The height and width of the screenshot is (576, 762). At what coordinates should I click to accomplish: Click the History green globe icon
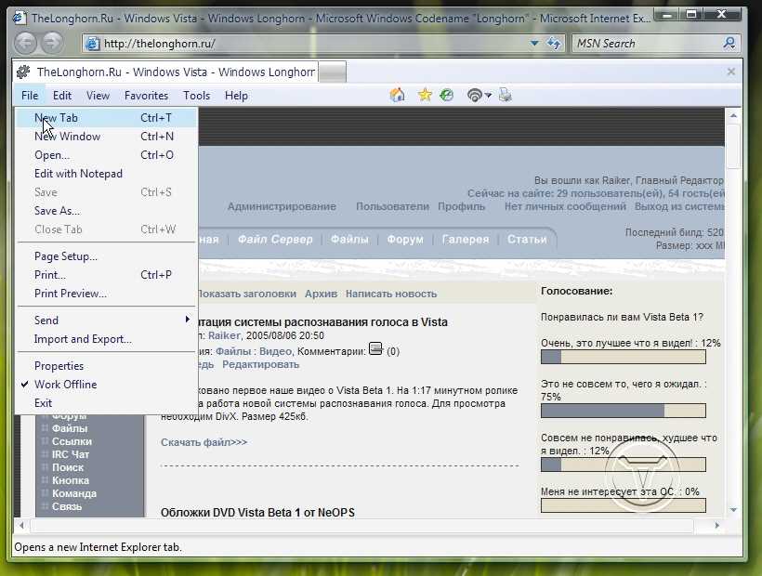click(446, 95)
